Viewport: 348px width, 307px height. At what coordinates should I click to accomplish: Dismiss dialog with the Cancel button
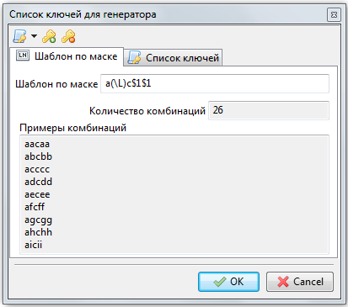click(x=300, y=282)
